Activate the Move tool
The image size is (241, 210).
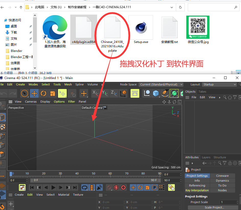click(34, 93)
